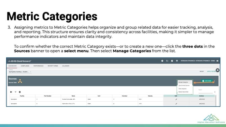The image size is (226, 127).
Task: Click the Density column header
Action: (x=150, y=96)
